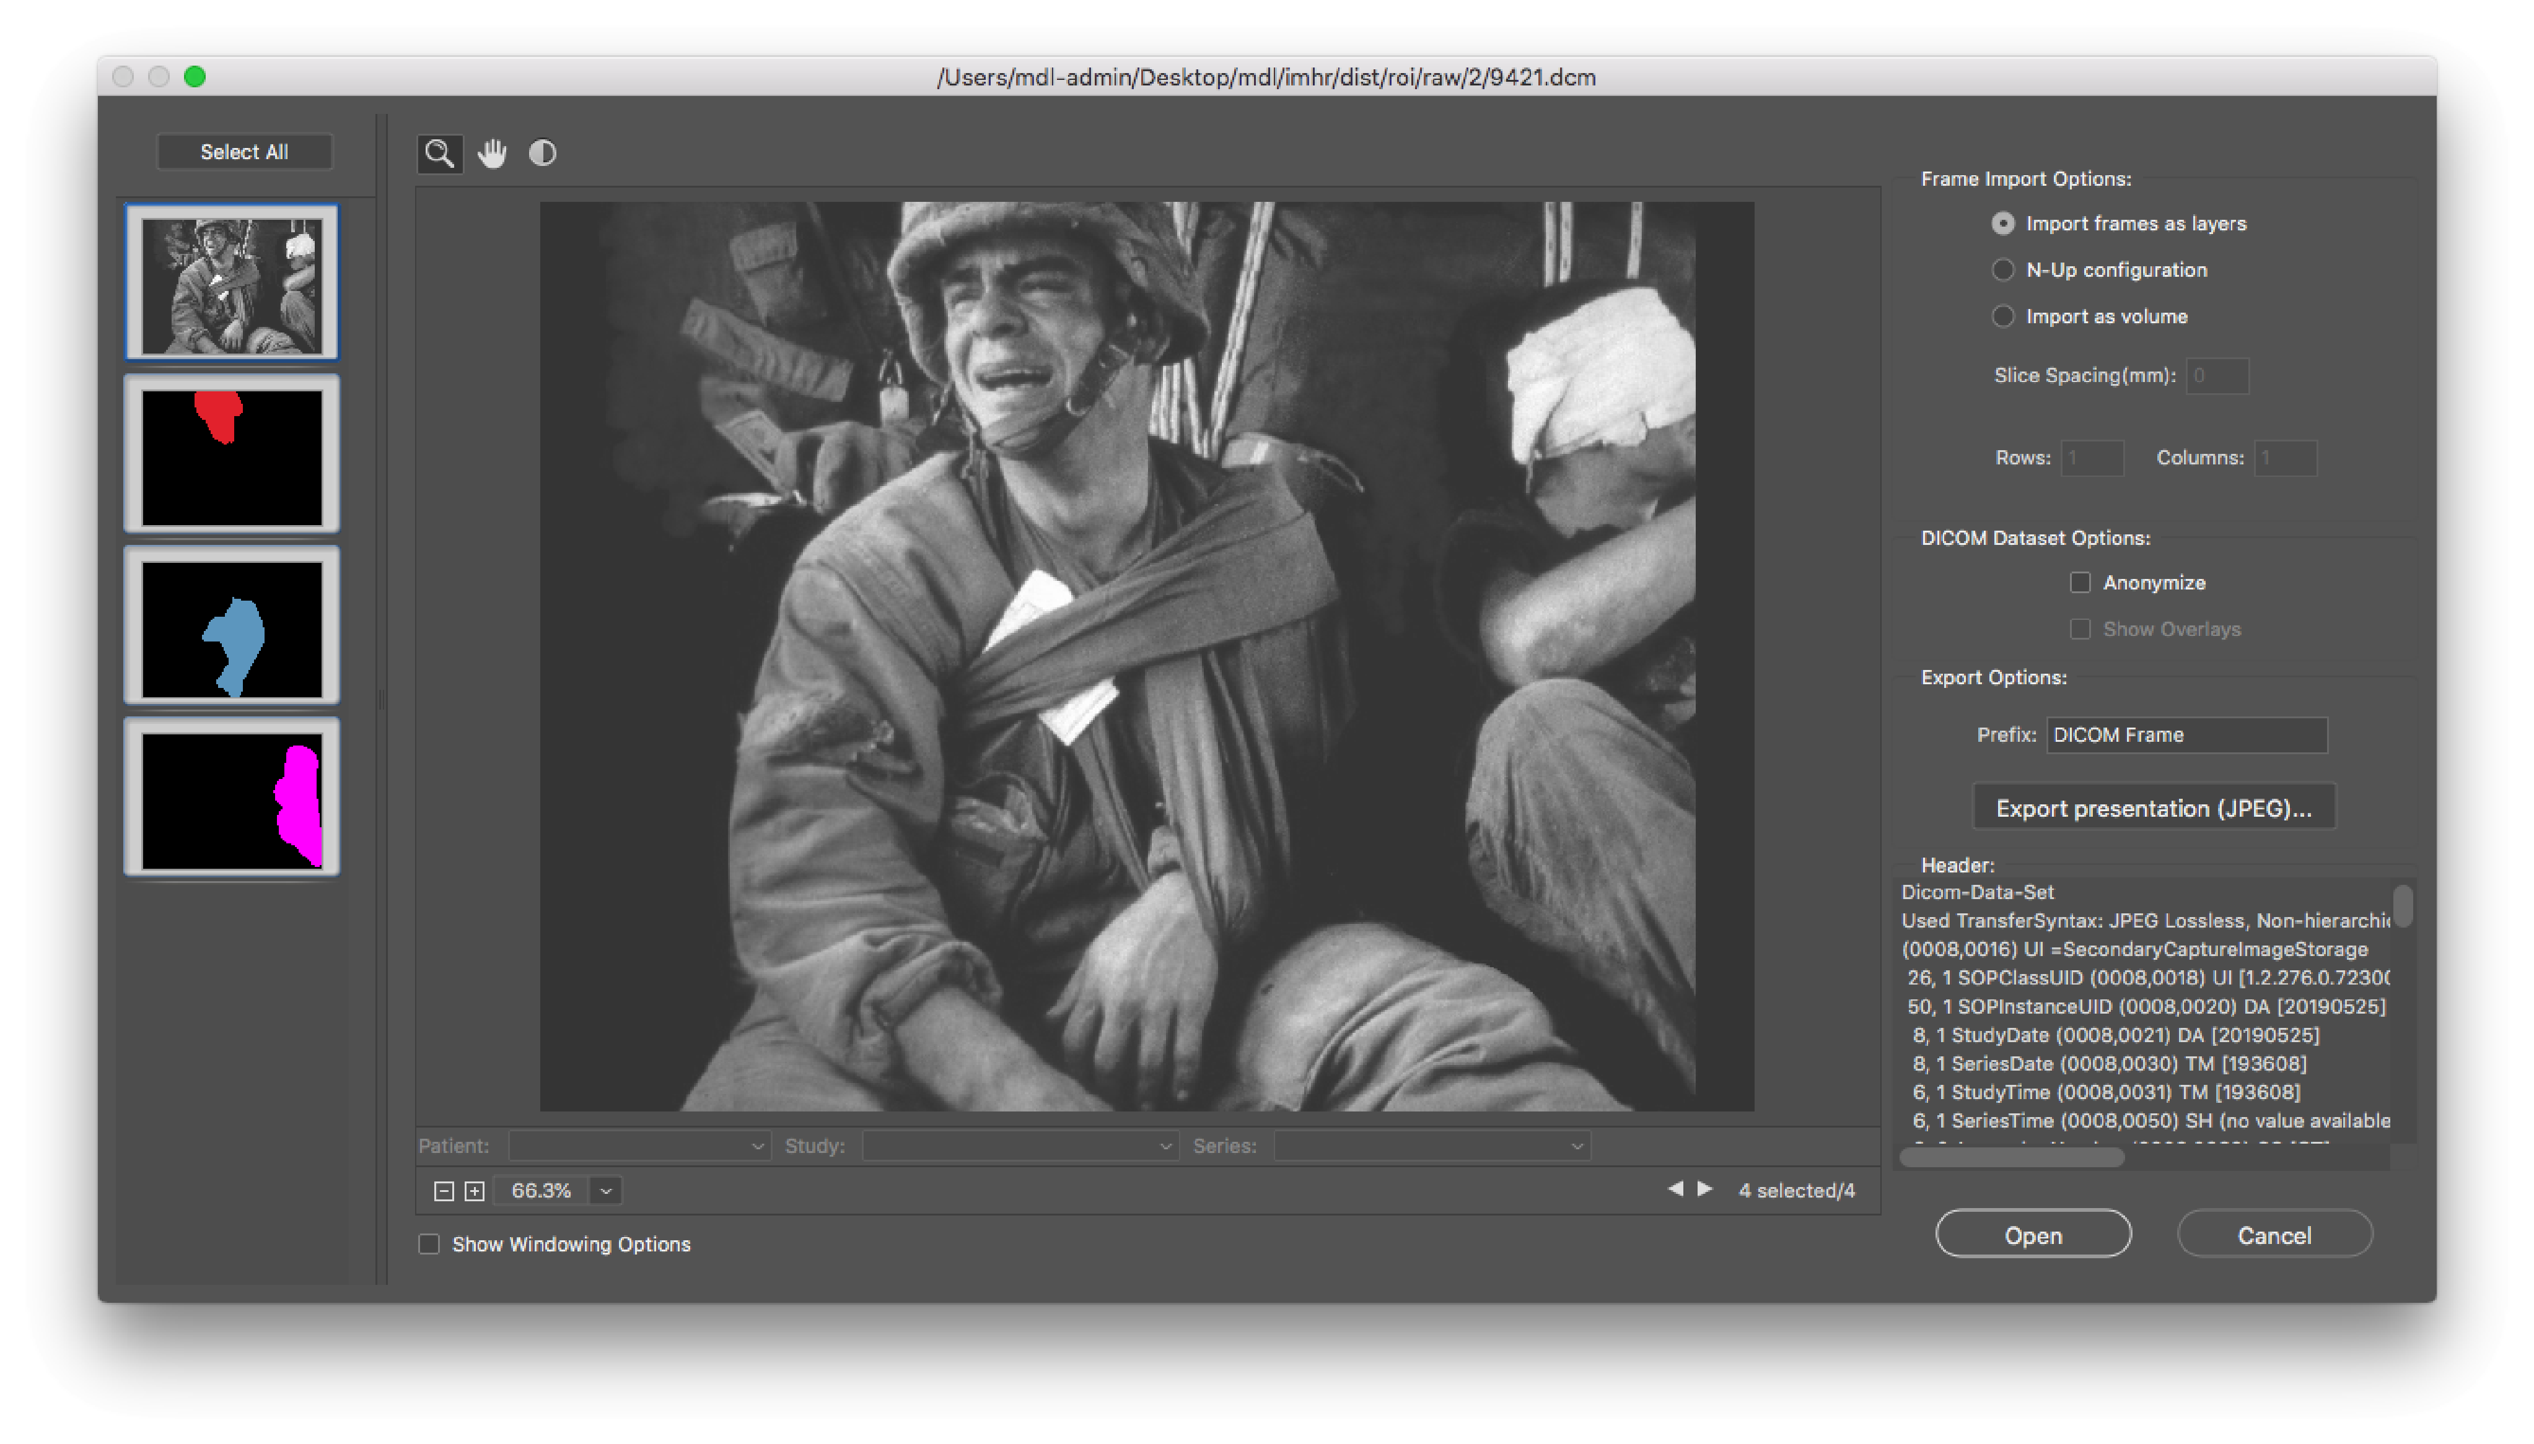Select the Hand pan tool
Screen dimensions: 2534x1444
coord(492,154)
